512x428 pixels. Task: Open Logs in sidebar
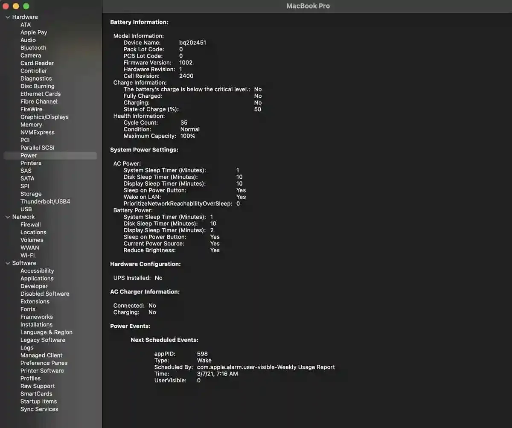coord(27,347)
